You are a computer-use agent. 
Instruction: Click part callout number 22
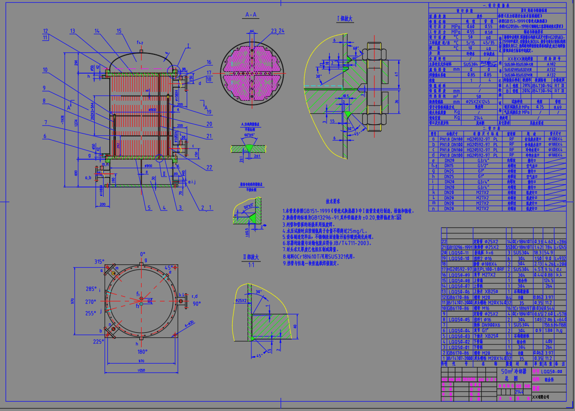(209, 167)
